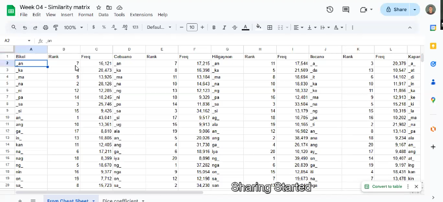Open the Extensions menu
Image resolution: width=443 pixels, height=202 pixels.
(x=141, y=15)
